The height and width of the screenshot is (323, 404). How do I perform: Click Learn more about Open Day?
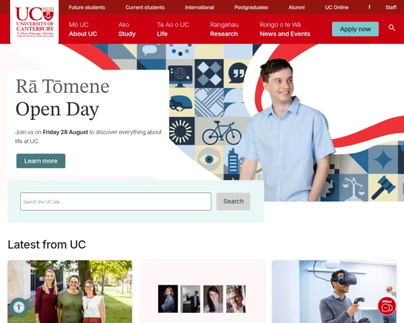[x=40, y=161]
